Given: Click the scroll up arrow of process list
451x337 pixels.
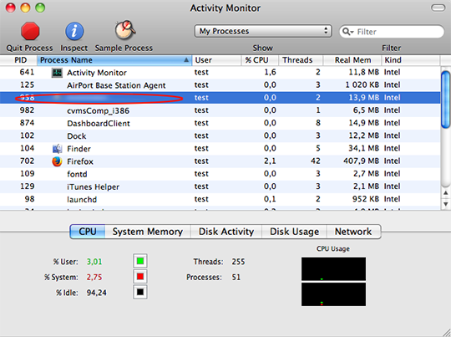Looking at the screenshot, I should pos(445,192).
